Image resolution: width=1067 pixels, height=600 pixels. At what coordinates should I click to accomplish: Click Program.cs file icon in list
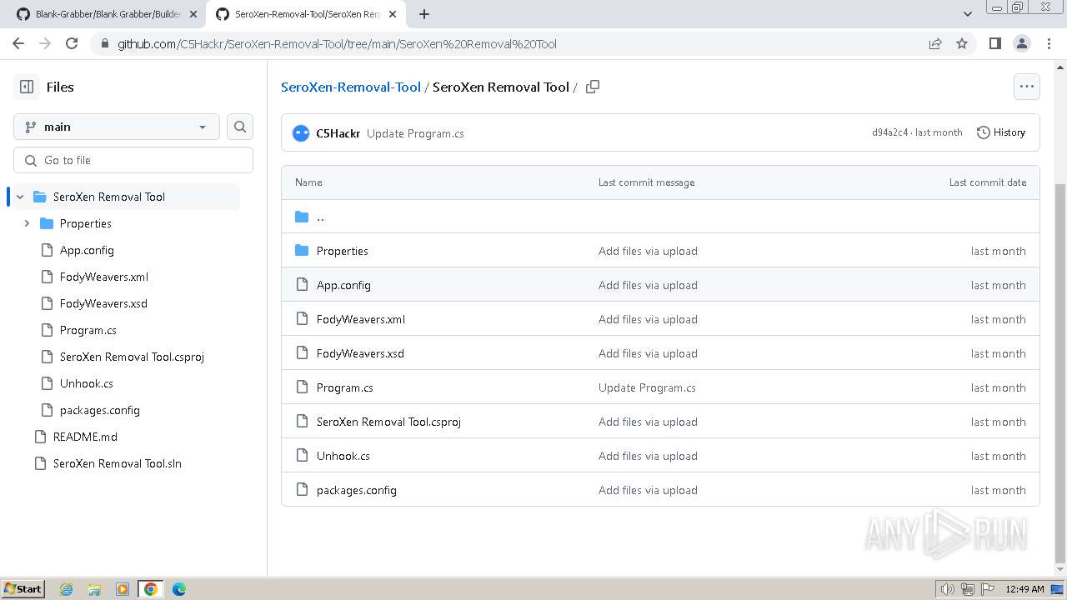pyautogui.click(x=302, y=387)
